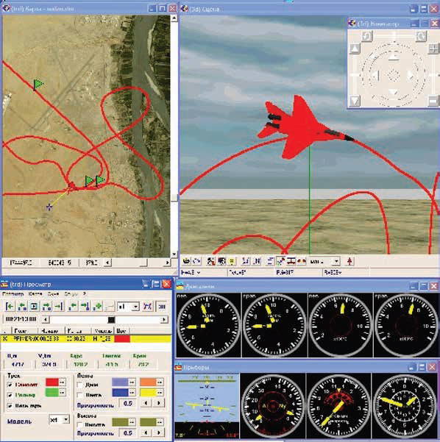Open the first menu in the playback window menubar
The height and width of the screenshot is (442, 440).
[13, 293]
